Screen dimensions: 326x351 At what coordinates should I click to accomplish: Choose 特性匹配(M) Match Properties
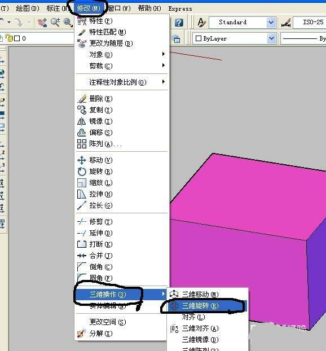pyautogui.click(x=122, y=32)
